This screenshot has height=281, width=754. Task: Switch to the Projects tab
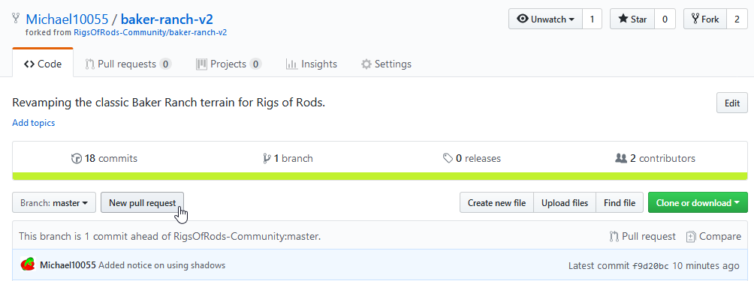pos(229,64)
